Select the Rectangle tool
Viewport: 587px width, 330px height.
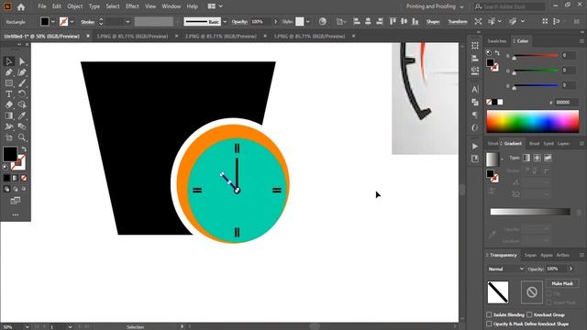tap(9, 83)
